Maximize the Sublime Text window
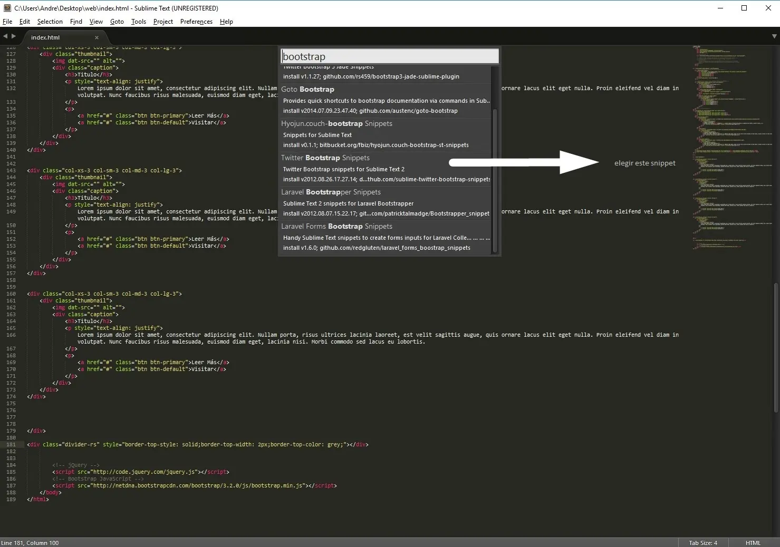 pos(744,8)
